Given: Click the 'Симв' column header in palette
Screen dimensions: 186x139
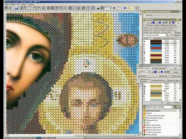Looking at the screenshot, I should (x=146, y=39).
